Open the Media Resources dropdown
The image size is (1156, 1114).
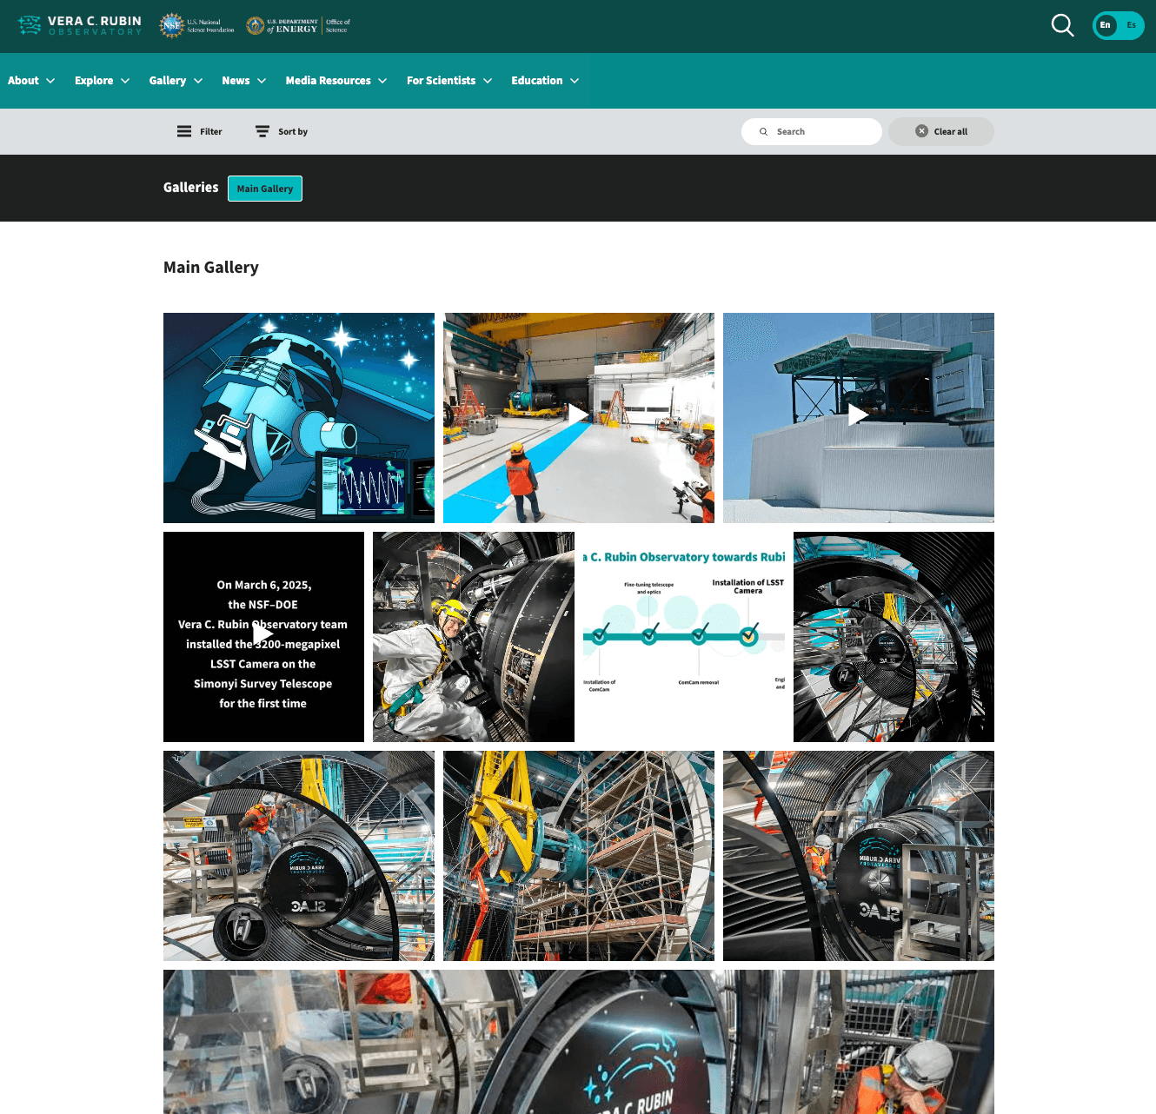coord(336,80)
